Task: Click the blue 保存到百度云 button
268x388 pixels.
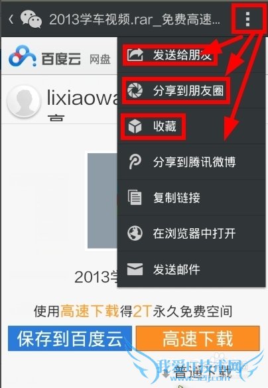Action: point(70,338)
